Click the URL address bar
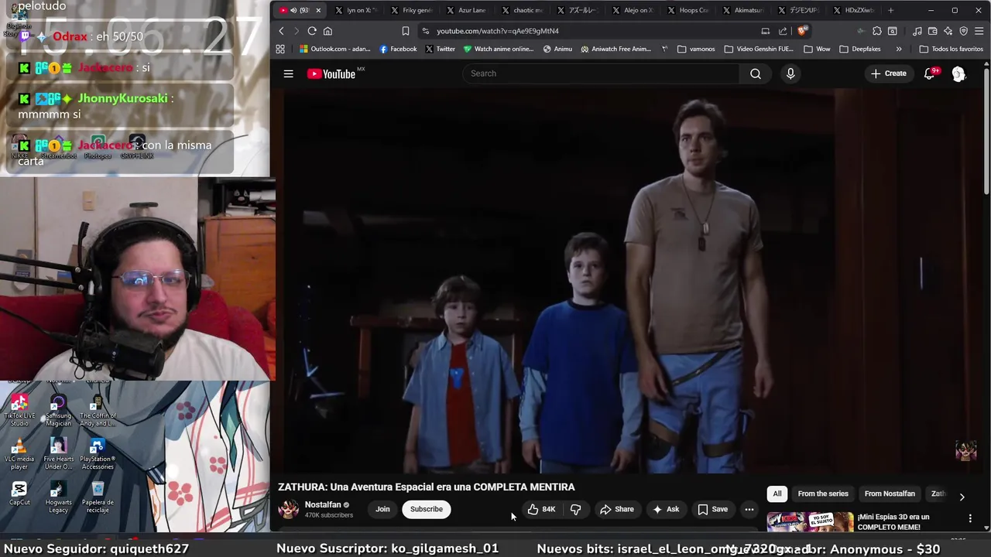The width and height of the screenshot is (991, 557). [x=588, y=31]
